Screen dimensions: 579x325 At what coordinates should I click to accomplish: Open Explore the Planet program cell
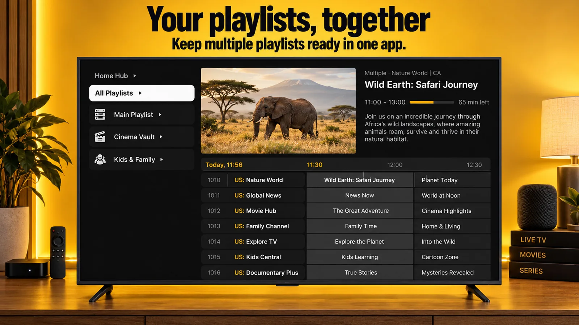coord(360,242)
